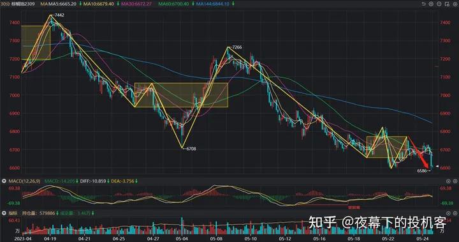The width and height of the screenshot is (459, 242).
Task: Open chart settings via hexagon gear icon
Action: (455, 4)
